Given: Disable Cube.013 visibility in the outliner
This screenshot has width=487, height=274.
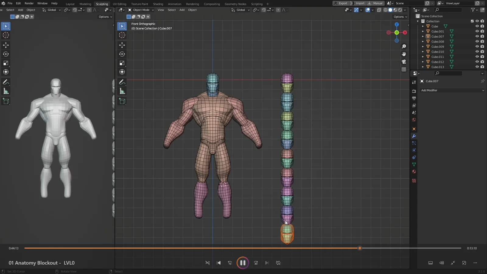Looking at the screenshot, I should 477,67.
